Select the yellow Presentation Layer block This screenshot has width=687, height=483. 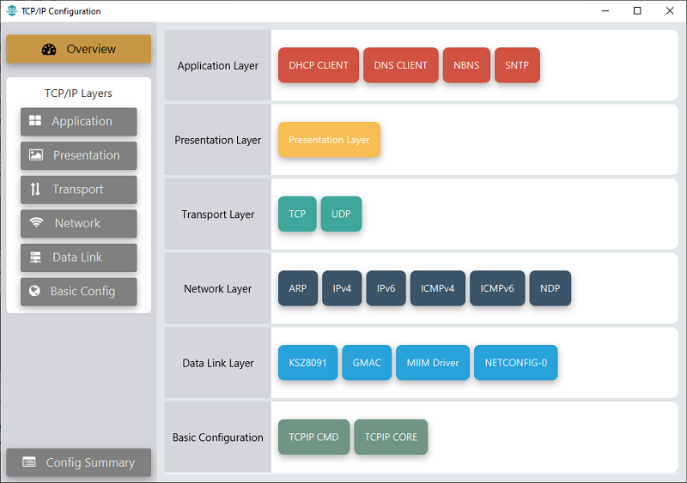329,140
